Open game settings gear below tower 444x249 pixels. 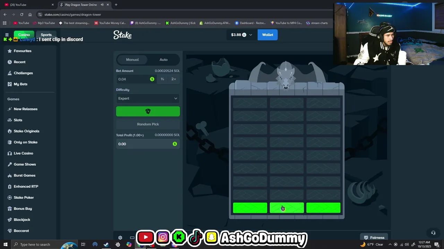(120, 238)
